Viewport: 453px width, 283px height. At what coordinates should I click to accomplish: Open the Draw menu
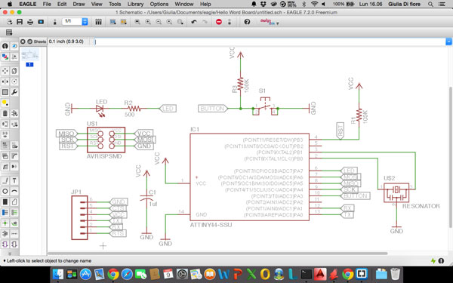79,4
